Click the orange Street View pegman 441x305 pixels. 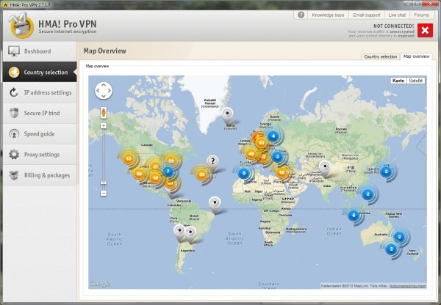pyautogui.click(x=104, y=113)
